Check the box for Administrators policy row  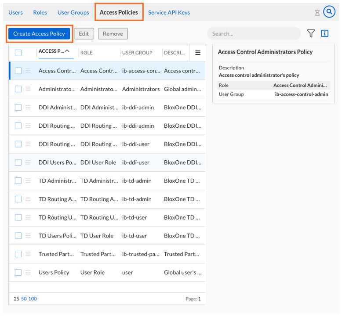pos(18,89)
